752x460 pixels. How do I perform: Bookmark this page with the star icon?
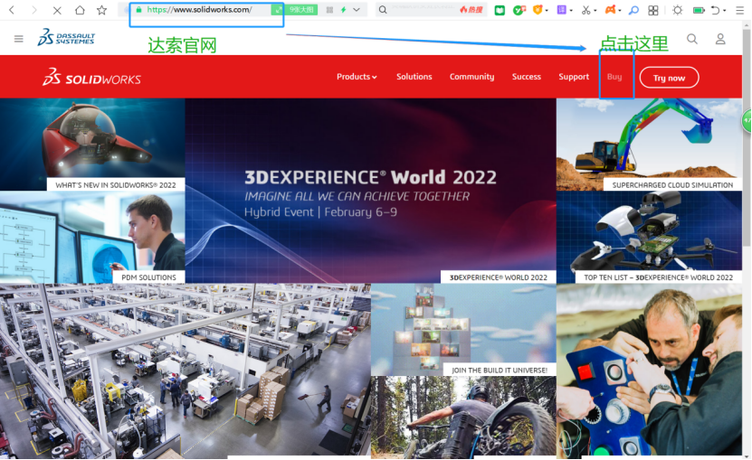click(x=101, y=10)
